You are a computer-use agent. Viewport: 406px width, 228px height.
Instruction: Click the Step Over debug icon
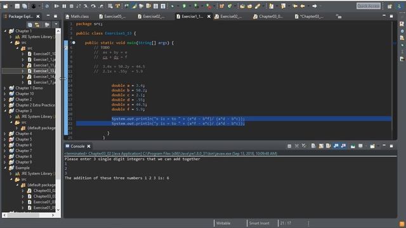[x=93, y=6]
